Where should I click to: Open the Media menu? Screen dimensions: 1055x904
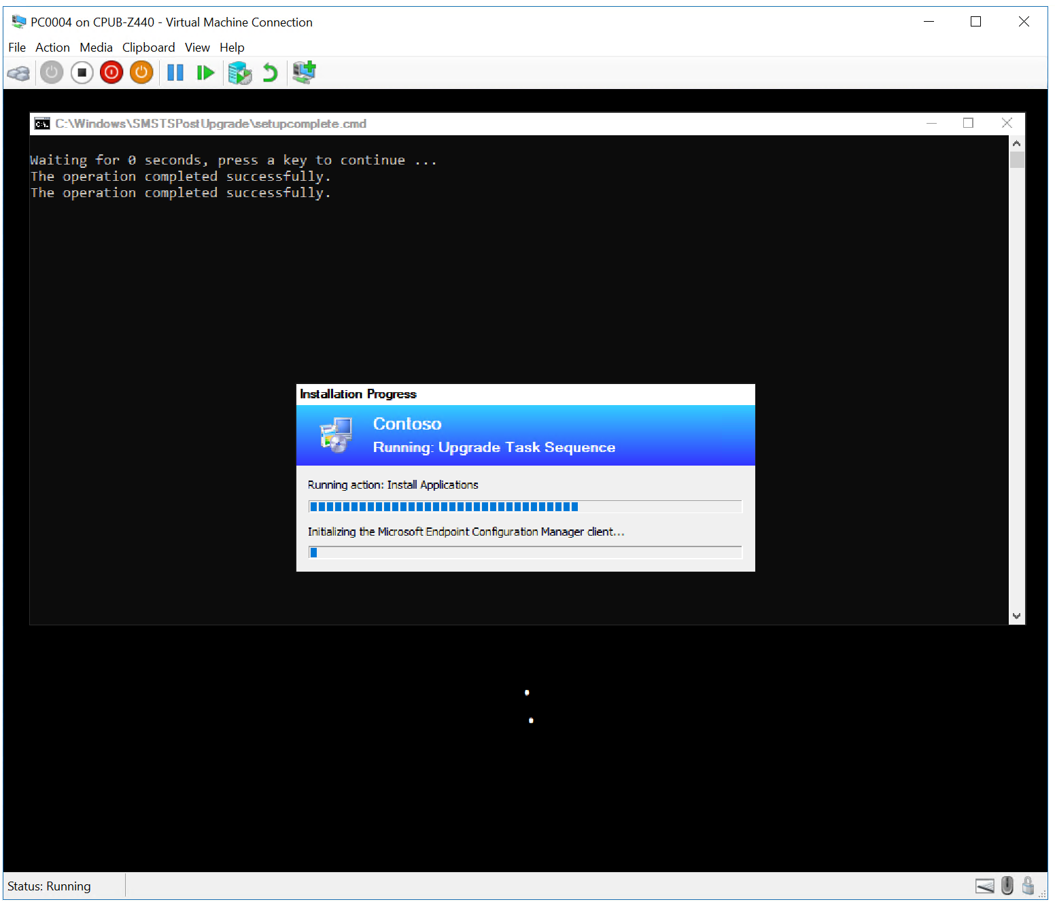pos(96,47)
